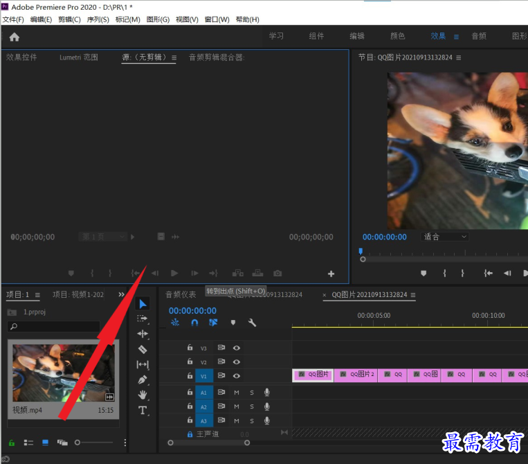Hide track V1 output eye
Image resolution: width=528 pixels, height=464 pixels.
pyautogui.click(x=237, y=376)
